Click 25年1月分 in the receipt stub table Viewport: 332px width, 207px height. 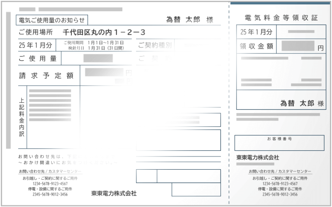[x=256, y=32]
